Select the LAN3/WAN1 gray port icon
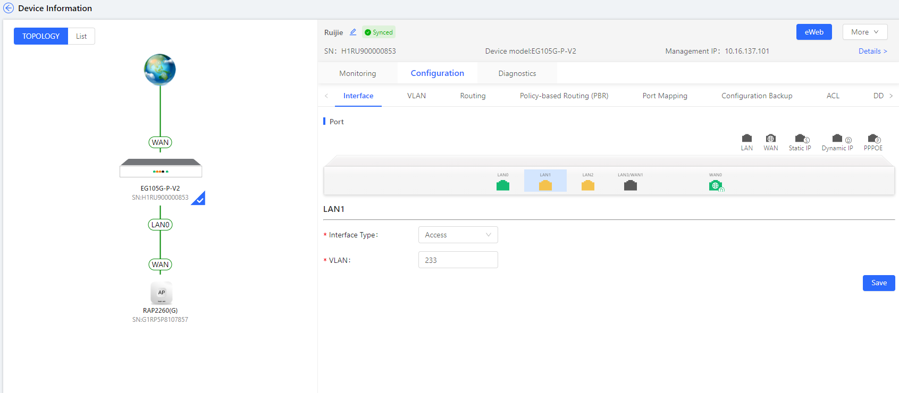The image size is (899, 393). pos(631,185)
